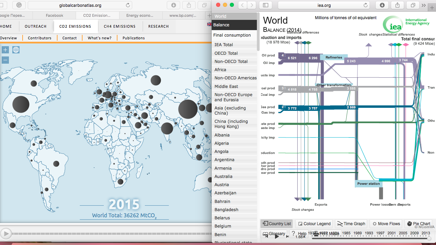Switch to the Facebook tab
The width and height of the screenshot is (436, 245).
pos(54,15)
